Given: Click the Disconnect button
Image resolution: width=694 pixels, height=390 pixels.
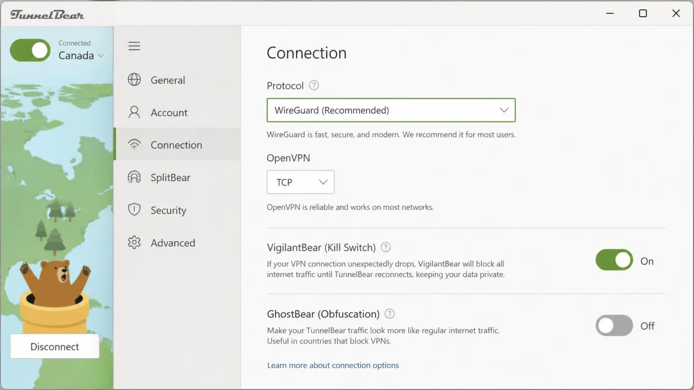Looking at the screenshot, I should point(55,347).
